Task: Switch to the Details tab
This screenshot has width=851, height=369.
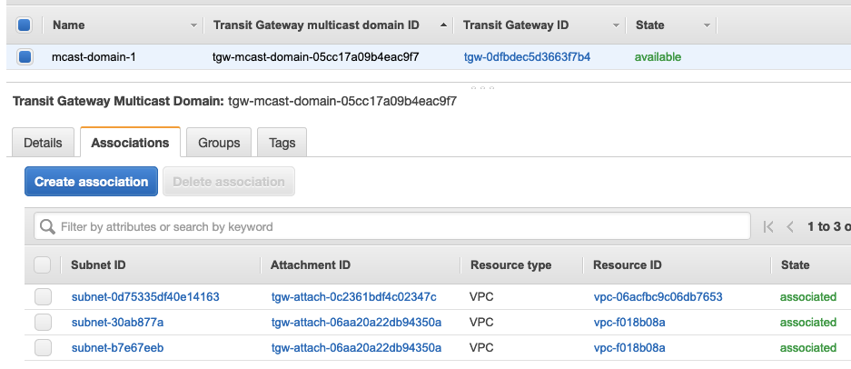Action: (43, 143)
